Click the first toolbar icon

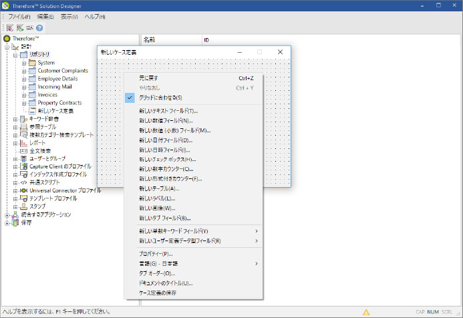pos(11,28)
